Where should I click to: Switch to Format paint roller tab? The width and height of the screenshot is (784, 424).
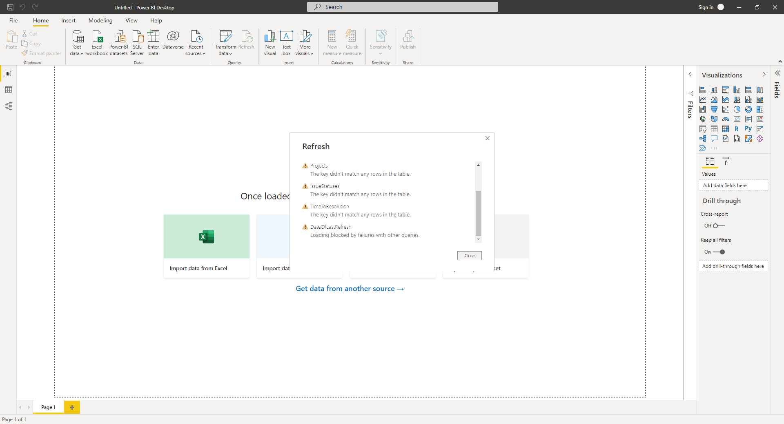(x=726, y=161)
